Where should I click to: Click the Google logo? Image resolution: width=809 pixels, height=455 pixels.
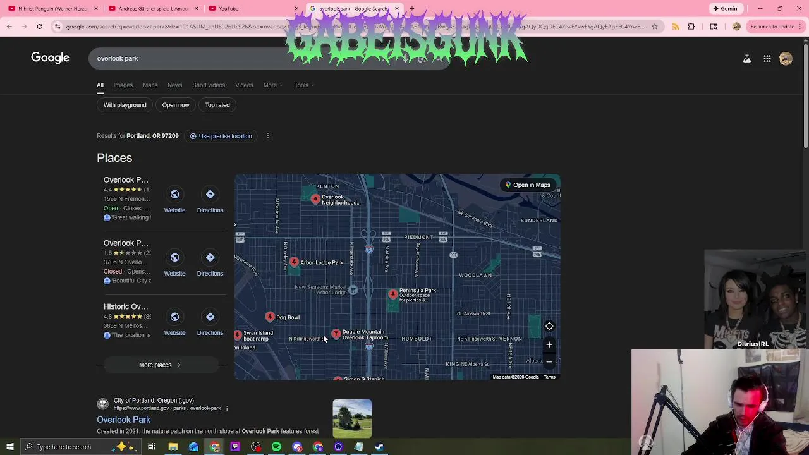pos(50,58)
